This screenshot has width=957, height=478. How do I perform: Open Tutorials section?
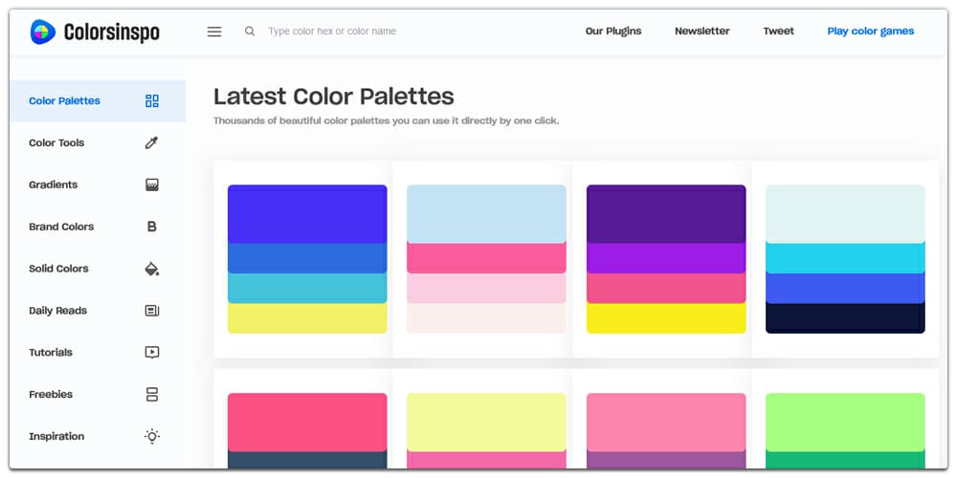click(x=51, y=353)
